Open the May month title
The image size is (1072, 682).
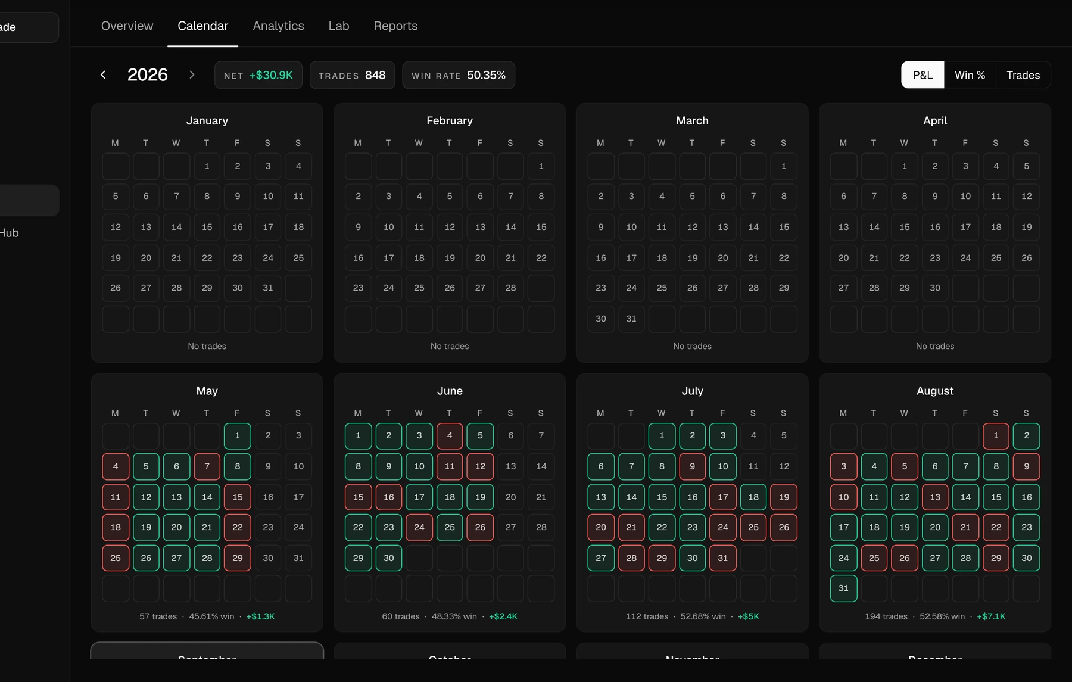click(207, 391)
